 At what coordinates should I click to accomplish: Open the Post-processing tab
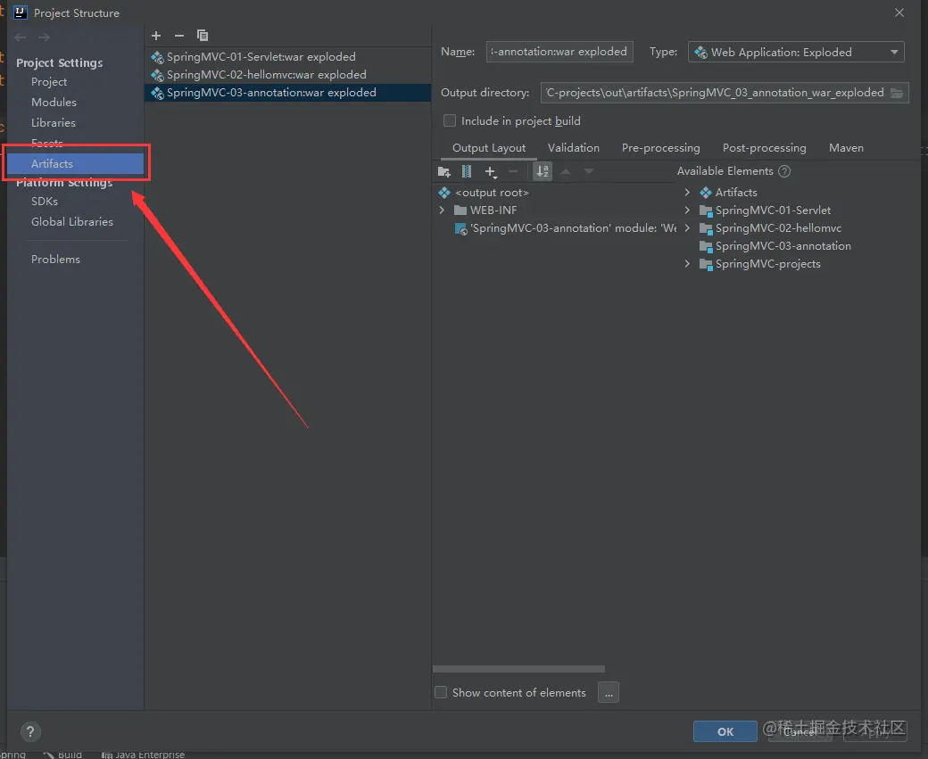pyautogui.click(x=764, y=148)
